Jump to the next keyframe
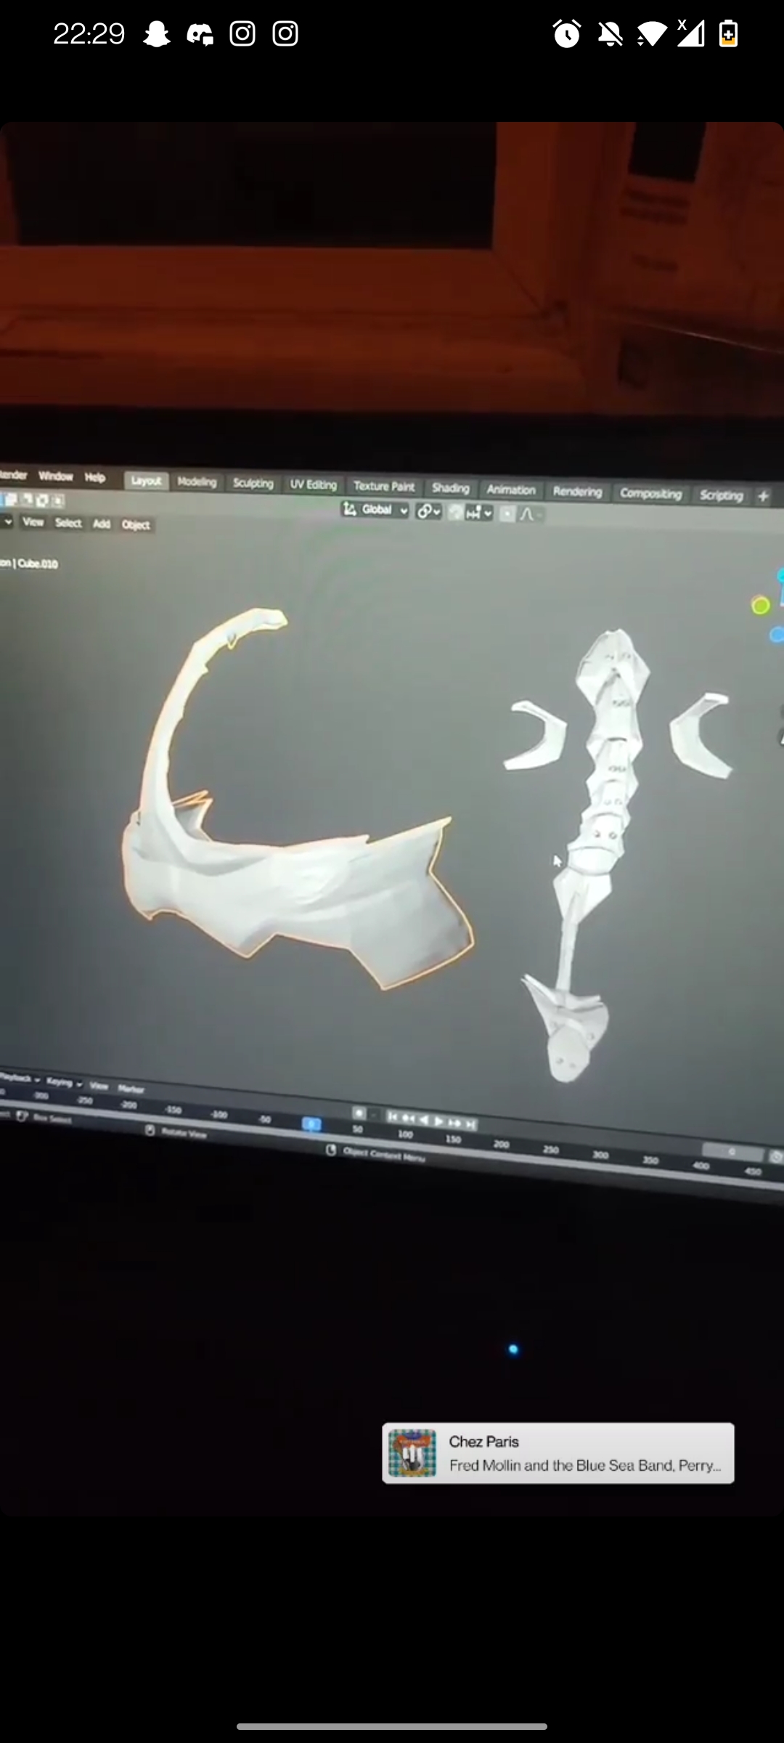This screenshot has height=1743, width=784. 455,1122
